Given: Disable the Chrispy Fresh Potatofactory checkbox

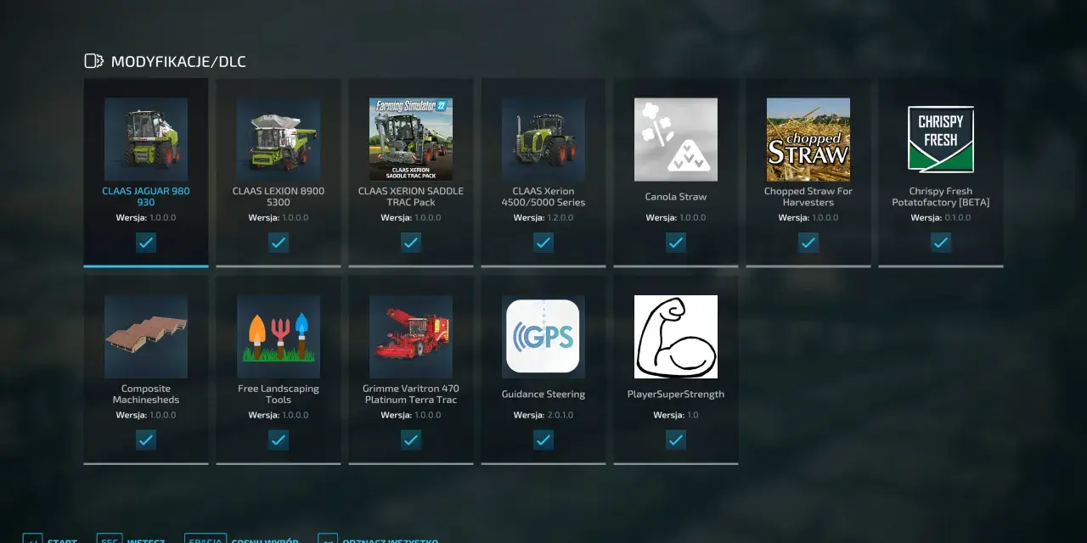Looking at the screenshot, I should pos(941,243).
